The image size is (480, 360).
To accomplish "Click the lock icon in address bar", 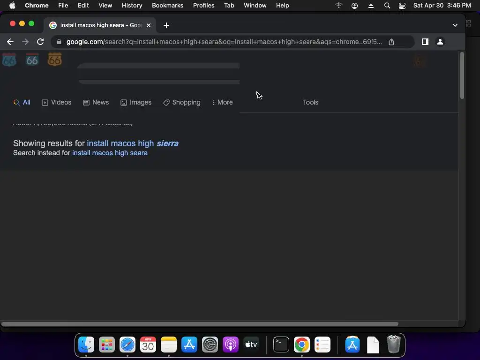I will [x=59, y=42].
